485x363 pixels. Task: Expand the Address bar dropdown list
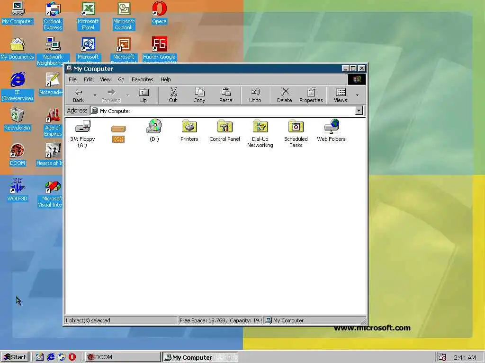[x=359, y=111]
